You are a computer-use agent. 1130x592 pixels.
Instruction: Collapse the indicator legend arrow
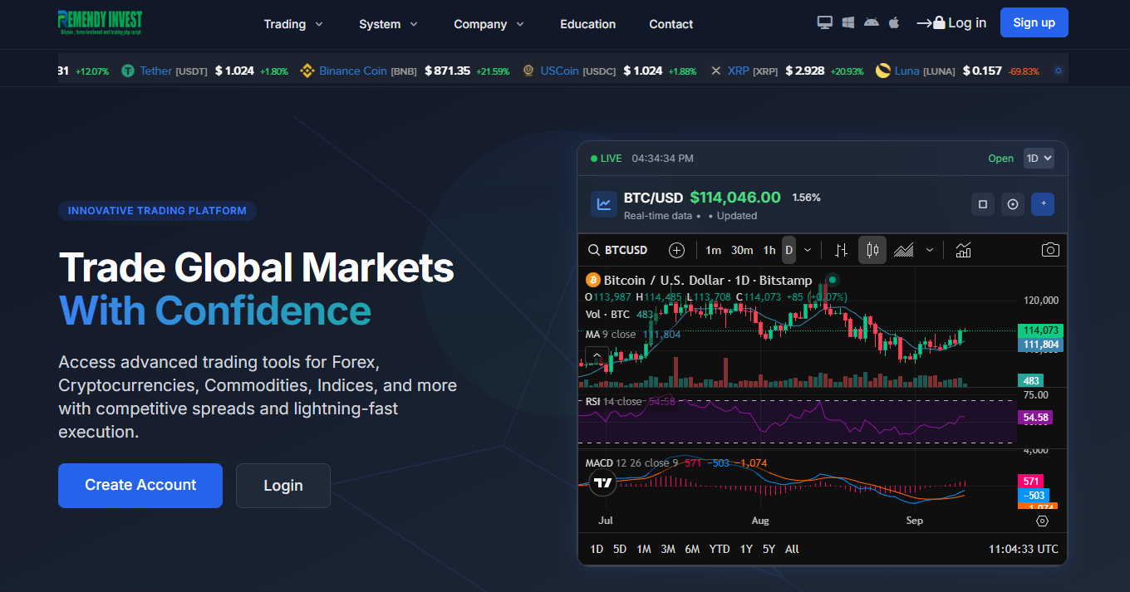point(597,356)
